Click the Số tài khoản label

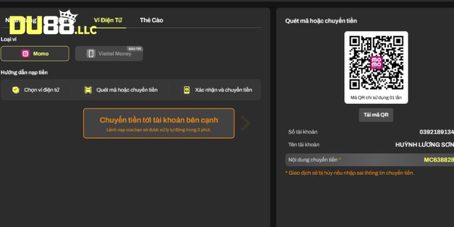(x=303, y=132)
